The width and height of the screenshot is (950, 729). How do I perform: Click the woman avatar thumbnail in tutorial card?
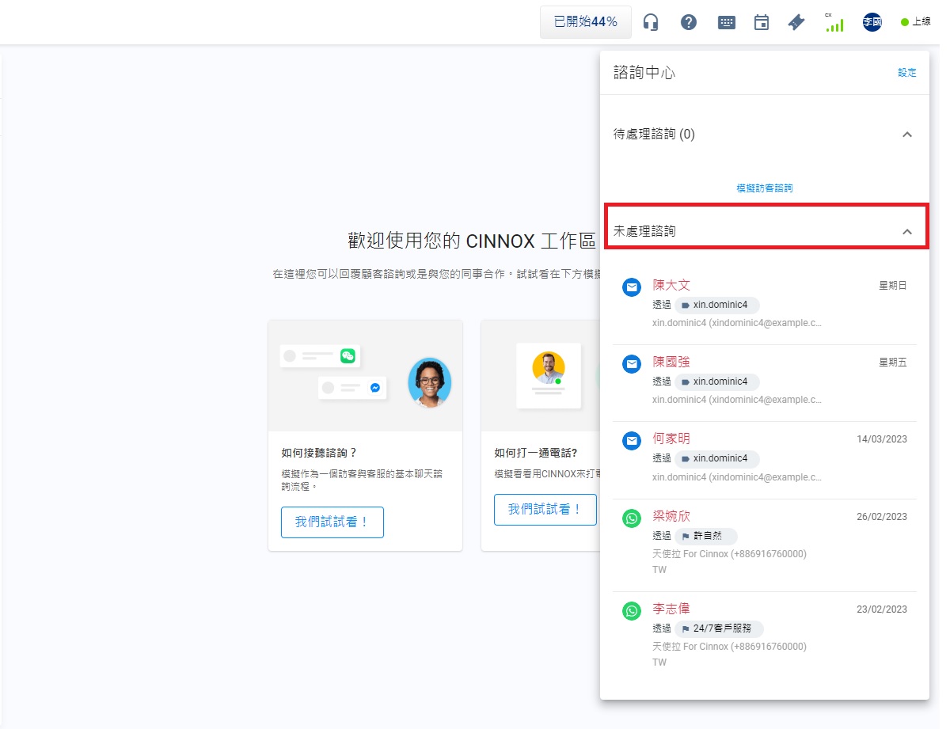coord(430,382)
